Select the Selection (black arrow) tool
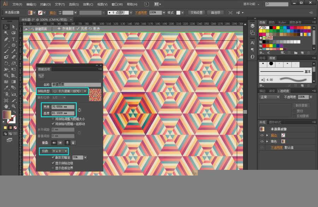318x207 pixels. tap(6, 27)
